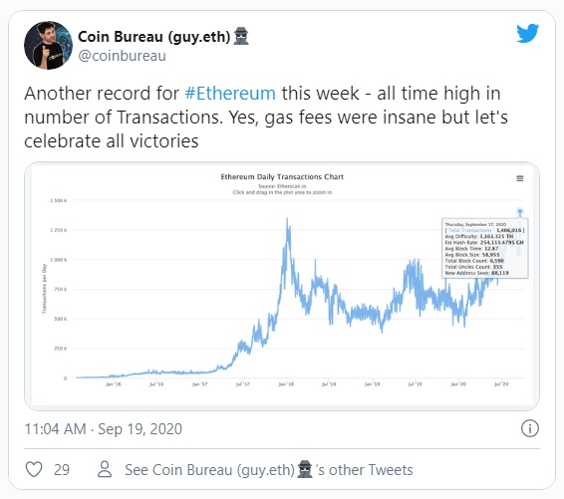Click the 29 likes count
Viewport: 564px width, 499px height.
tap(62, 469)
